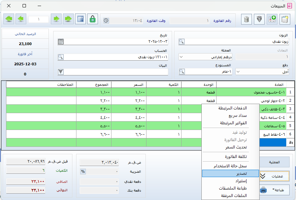Click the new invoice document icon
296x200 pixels.
point(285,19)
